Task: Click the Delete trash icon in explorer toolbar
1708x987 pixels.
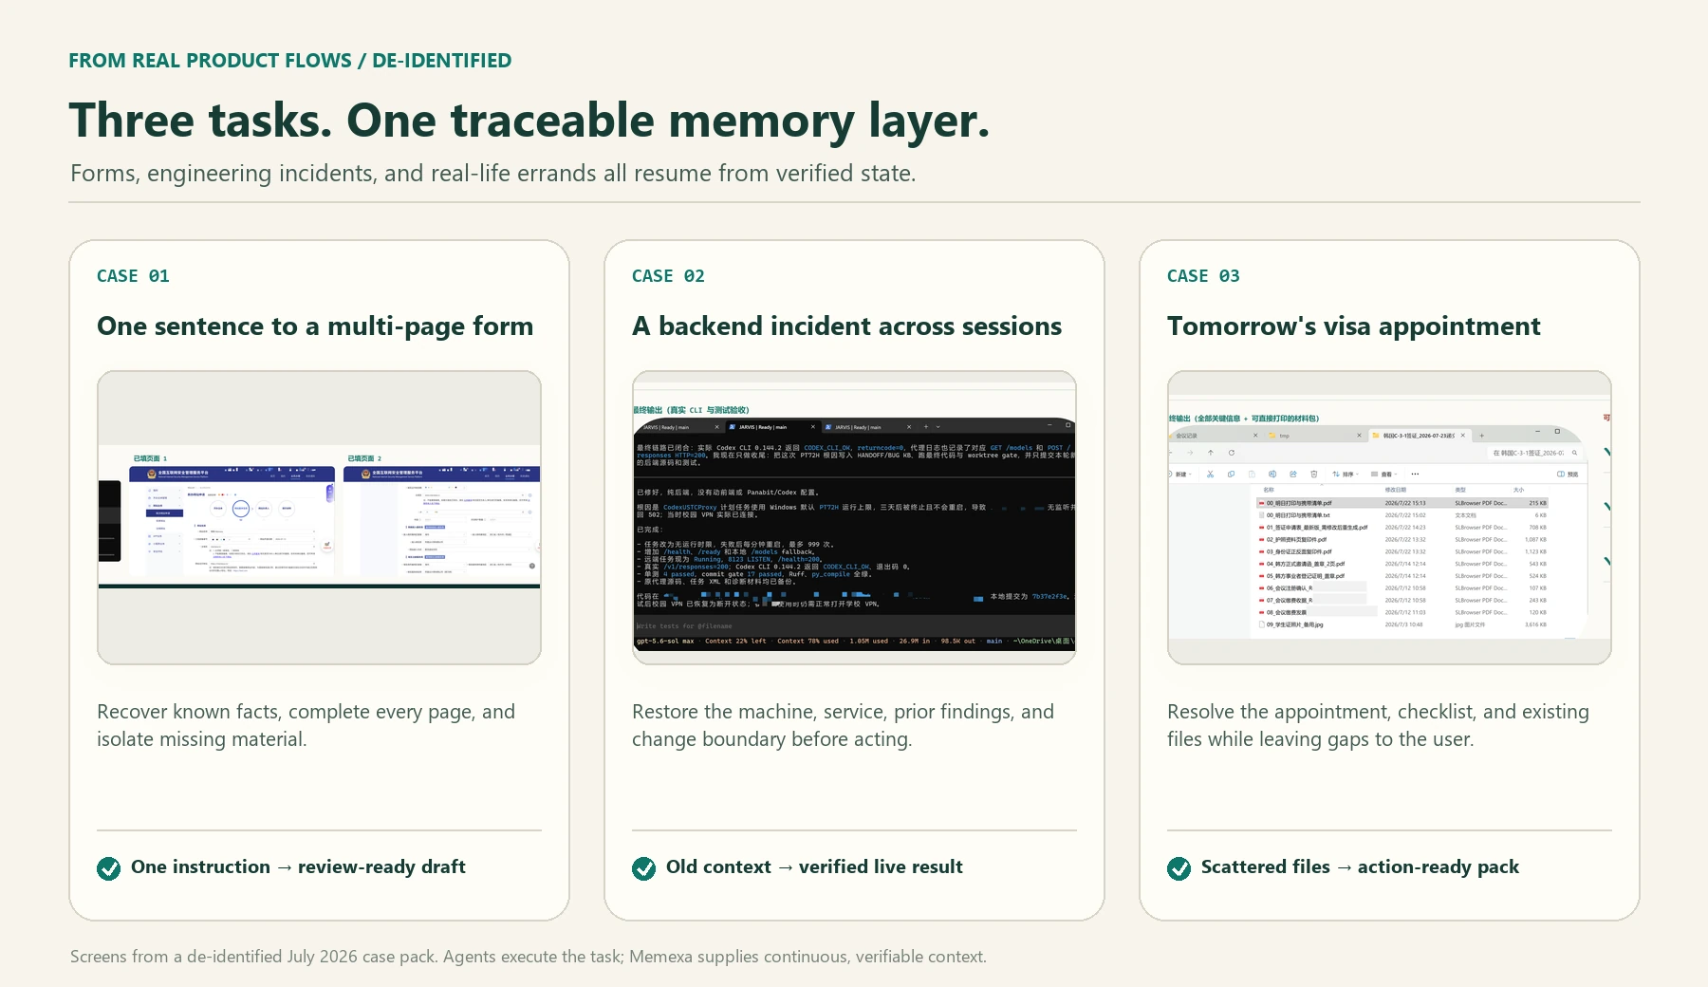Action: (1314, 474)
